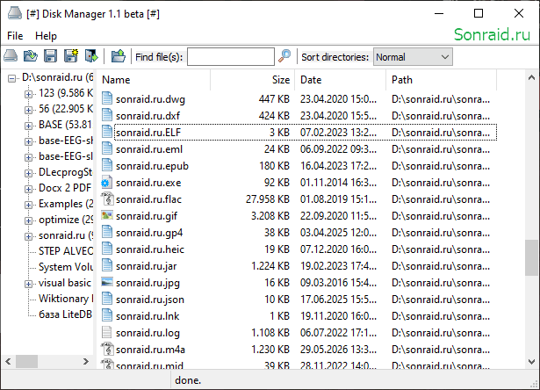This screenshot has width=540, height=390.
Task: Expand the DLecprogSt folder node
Action: pos(28,173)
